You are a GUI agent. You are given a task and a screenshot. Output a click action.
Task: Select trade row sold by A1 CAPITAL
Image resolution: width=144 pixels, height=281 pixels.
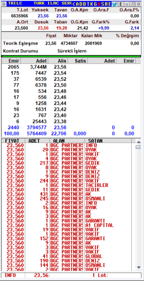coord(67,225)
